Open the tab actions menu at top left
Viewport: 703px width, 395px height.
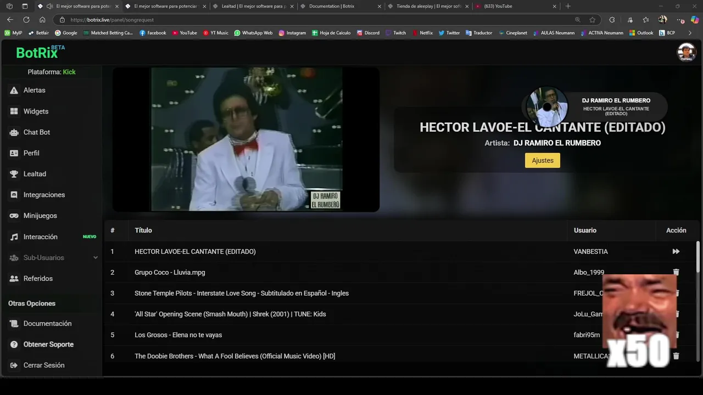pos(25,6)
